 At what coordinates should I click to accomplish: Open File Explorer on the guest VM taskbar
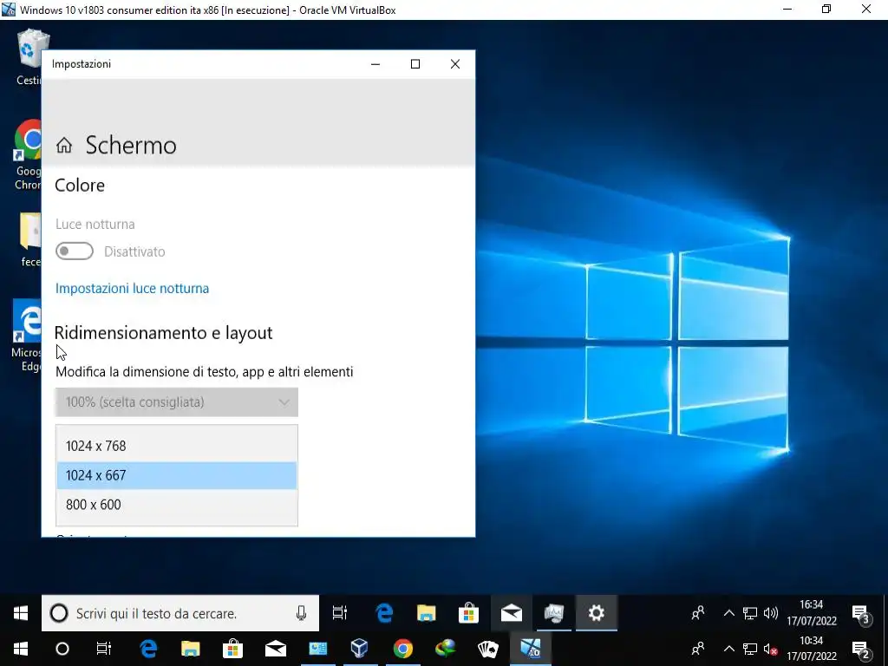coord(427,613)
